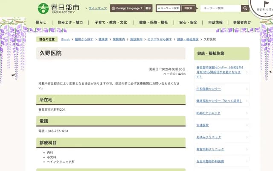Click the chevron next to 安達医院
Viewport: 273px width, 171px height.
click(247, 125)
